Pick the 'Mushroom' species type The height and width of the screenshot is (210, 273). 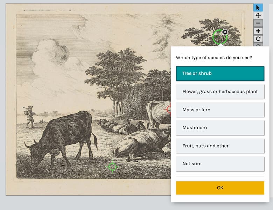[x=220, y=128]
